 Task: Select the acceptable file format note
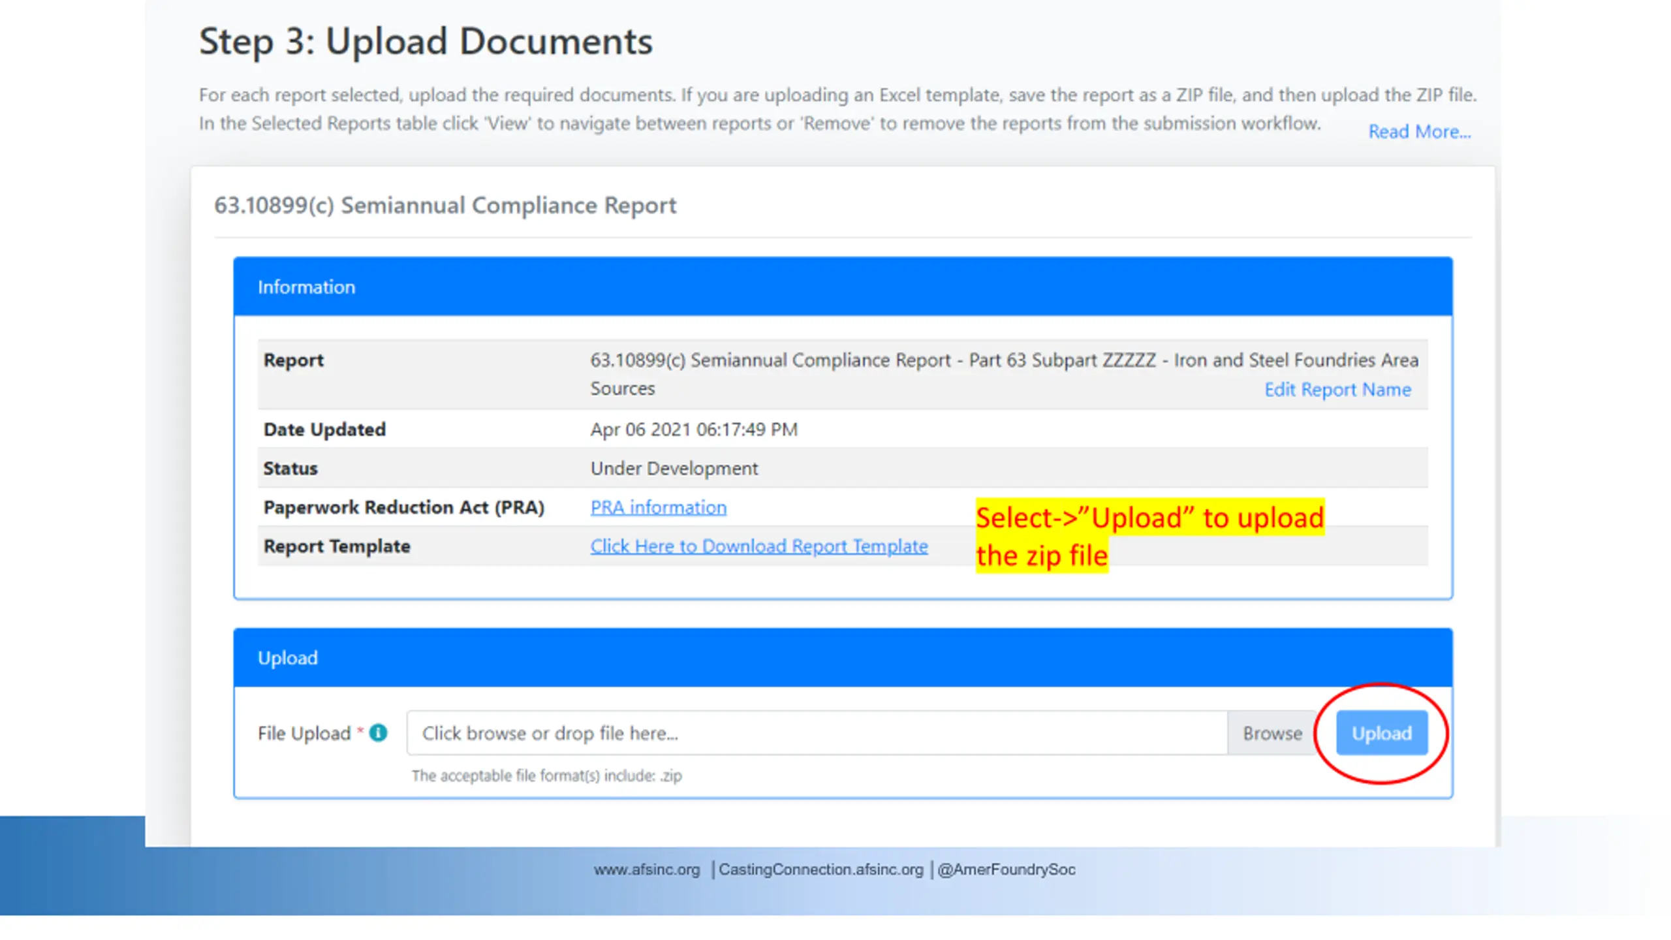546,776
